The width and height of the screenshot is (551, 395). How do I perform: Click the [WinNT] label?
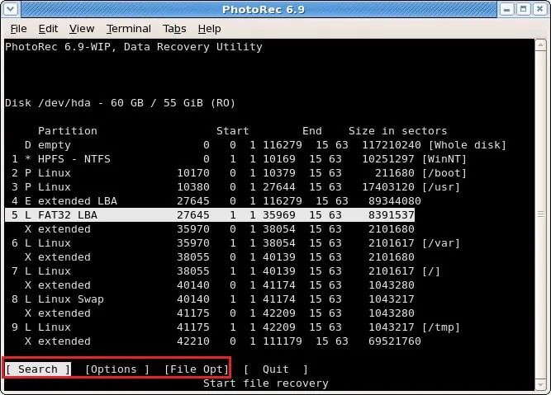point(444,159)
